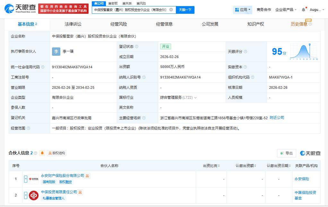
Task: Open the 股权结构 equity structure chart
Action: [56, 153]
